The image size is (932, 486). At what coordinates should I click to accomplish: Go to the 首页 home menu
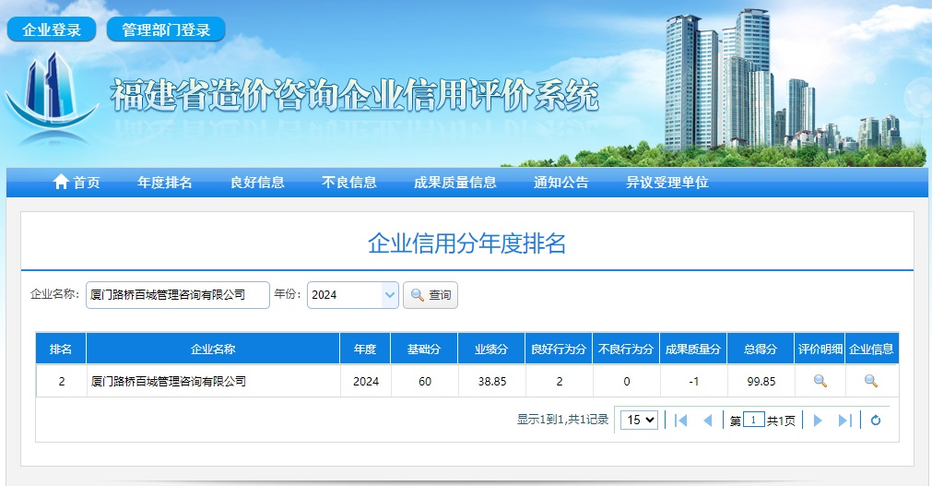[77, 183]
